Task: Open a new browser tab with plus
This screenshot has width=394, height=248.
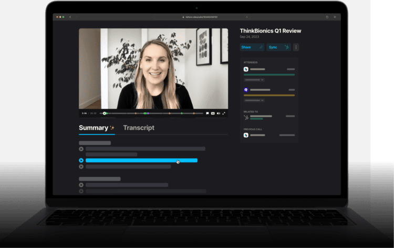Action: pyautogui.click(x=335, y=17)
